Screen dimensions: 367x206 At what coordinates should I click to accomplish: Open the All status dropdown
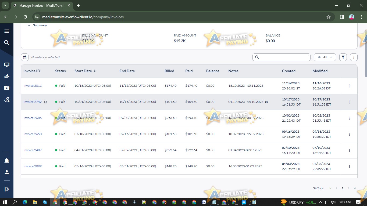point(325,57)
